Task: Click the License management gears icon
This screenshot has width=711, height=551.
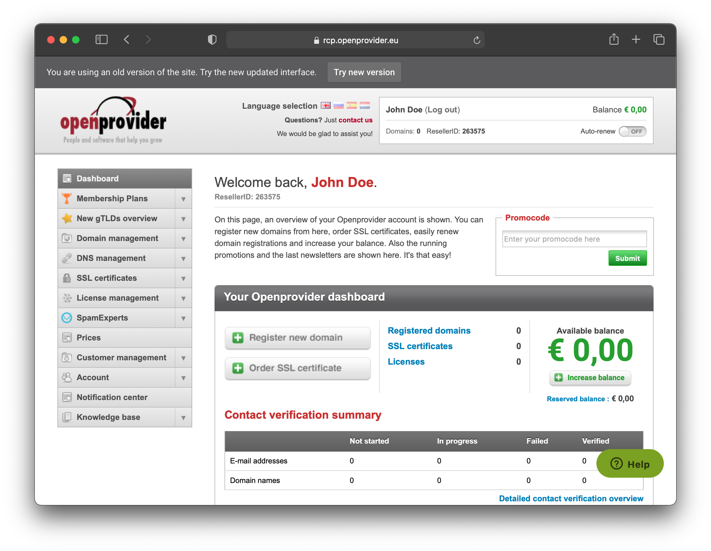Action: (67, 298)
